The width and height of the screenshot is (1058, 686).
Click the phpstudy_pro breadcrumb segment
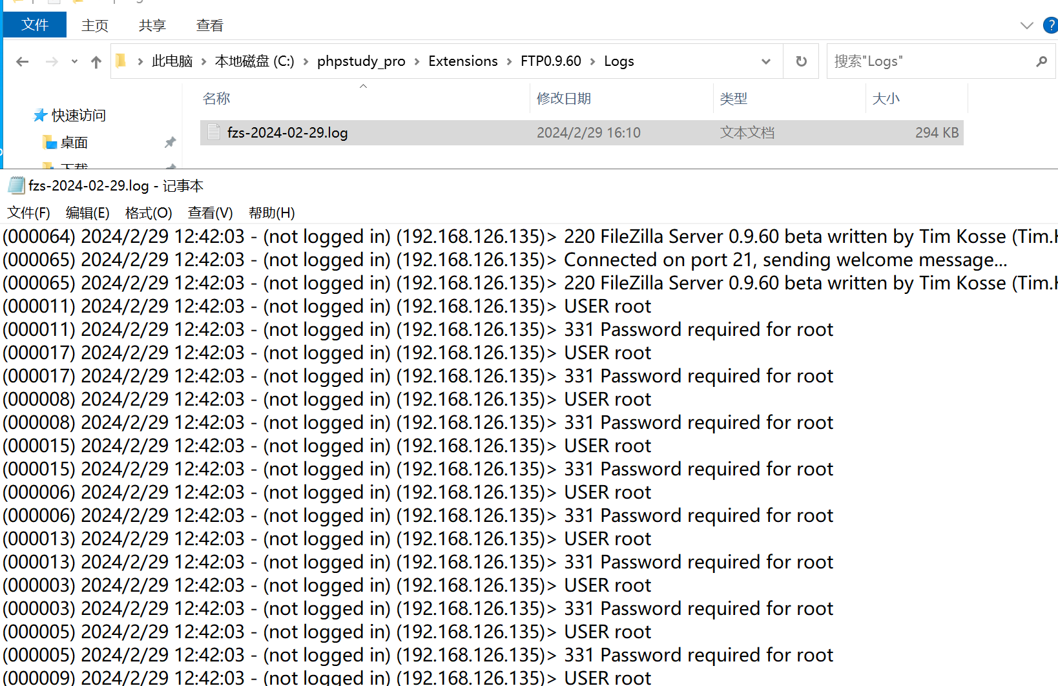[x=361, y=61]
